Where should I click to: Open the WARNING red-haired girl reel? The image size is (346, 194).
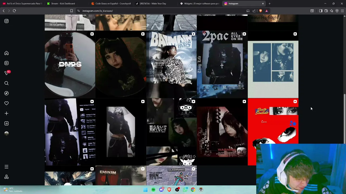[222, 132]
